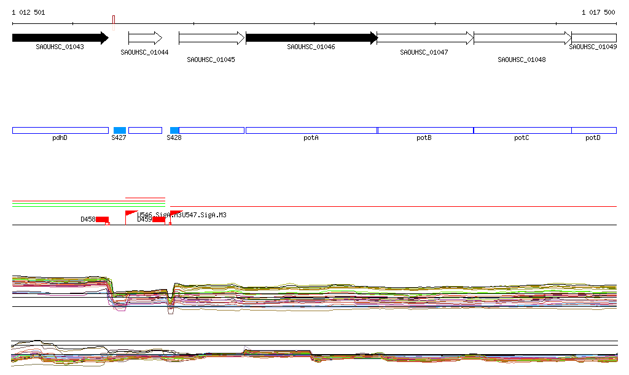This screenshot has height=375, width=629.
Task: Click the red D459 terminator block
Action: (x=158, y=220)
